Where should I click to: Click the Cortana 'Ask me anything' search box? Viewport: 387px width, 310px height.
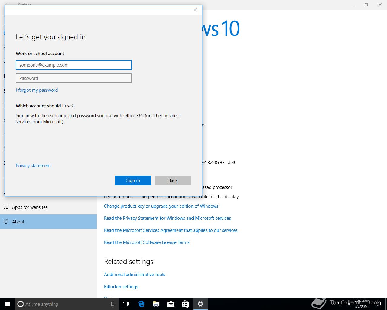coord(66,304)
